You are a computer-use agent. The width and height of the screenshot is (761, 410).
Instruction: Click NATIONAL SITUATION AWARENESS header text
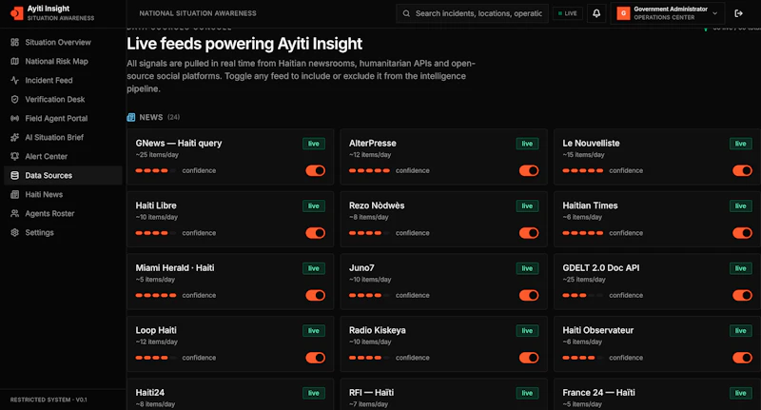pos(198,13)
